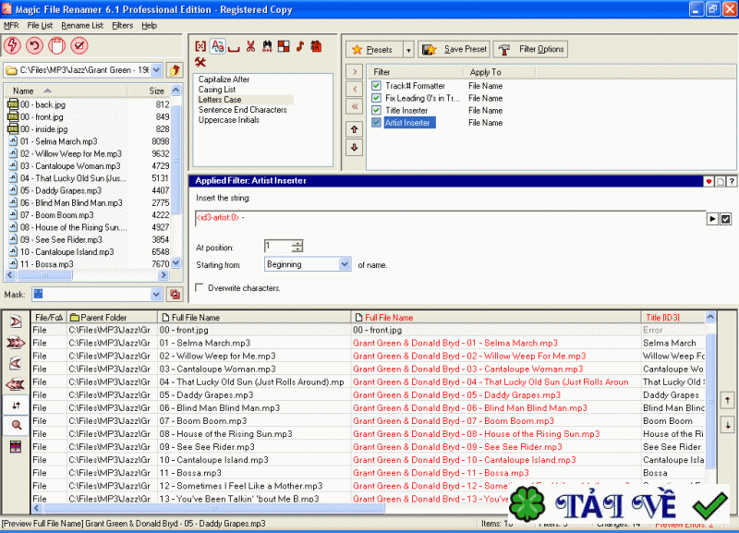Select the space underline filter category icon

[x=234, y=47]
